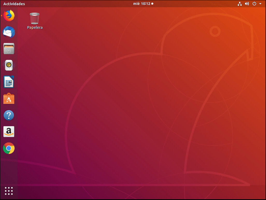
Task: Open Ubuntu Software center
Action: point(9,98)
